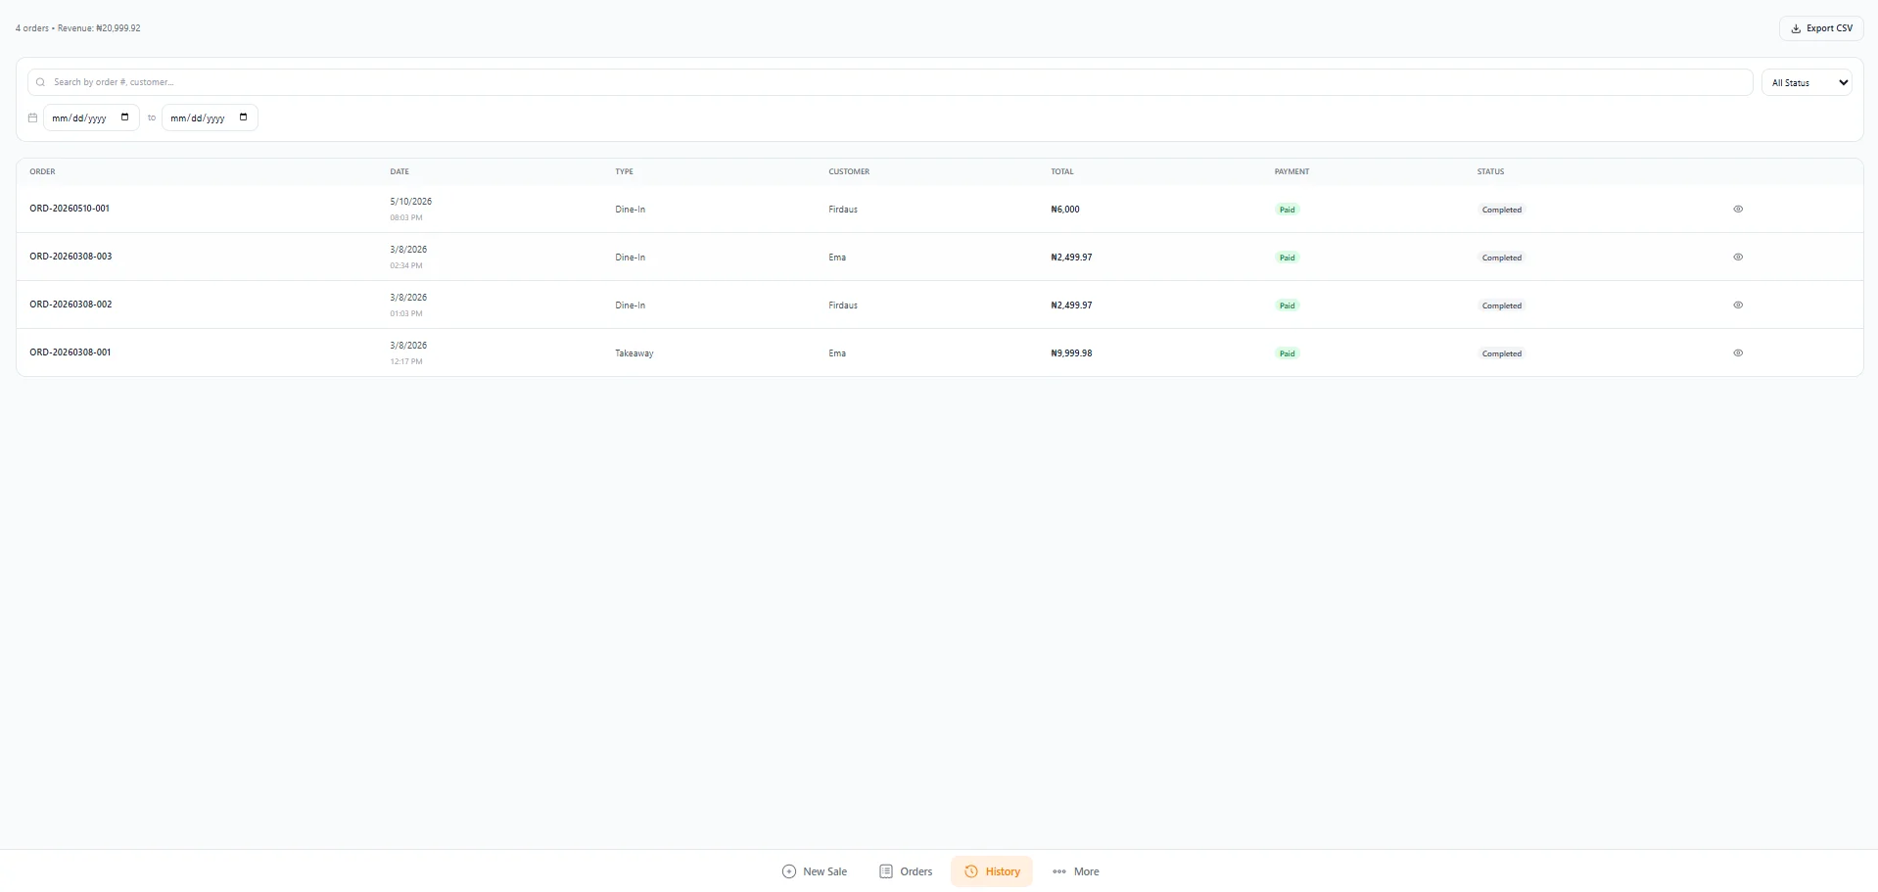The width and height of the screenshot is (1878, 892).
Task: Switch to the Orders tab
Action: click(906, 871)
